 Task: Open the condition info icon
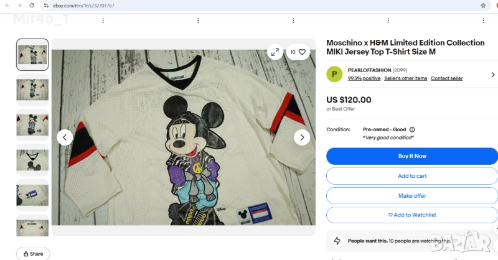pyautogui.click(x=412, y=129)
